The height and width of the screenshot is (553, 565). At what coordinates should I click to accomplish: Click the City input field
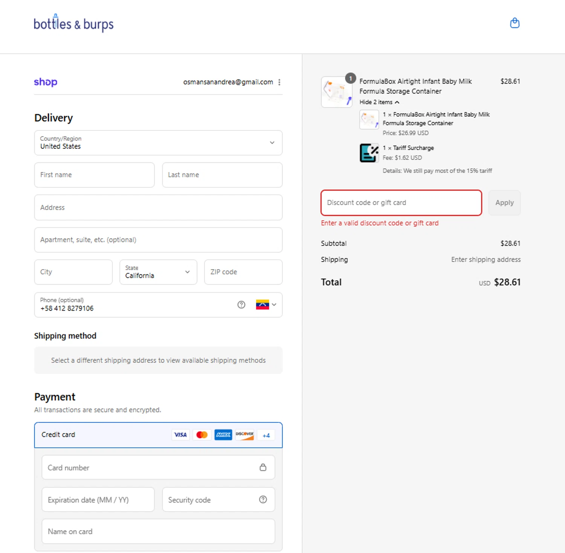coord(73,272)
